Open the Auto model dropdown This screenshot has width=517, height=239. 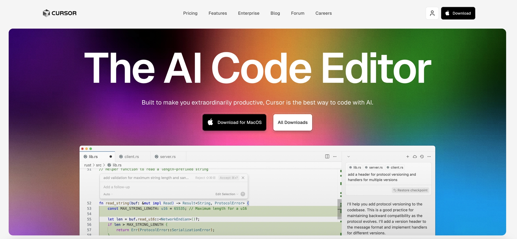click(x=108, y=194)
